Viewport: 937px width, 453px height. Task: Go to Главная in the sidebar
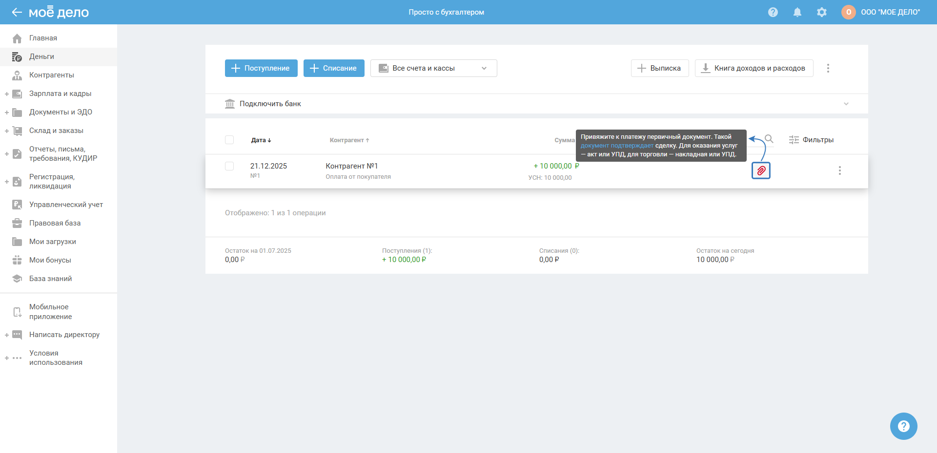point(43,38)
